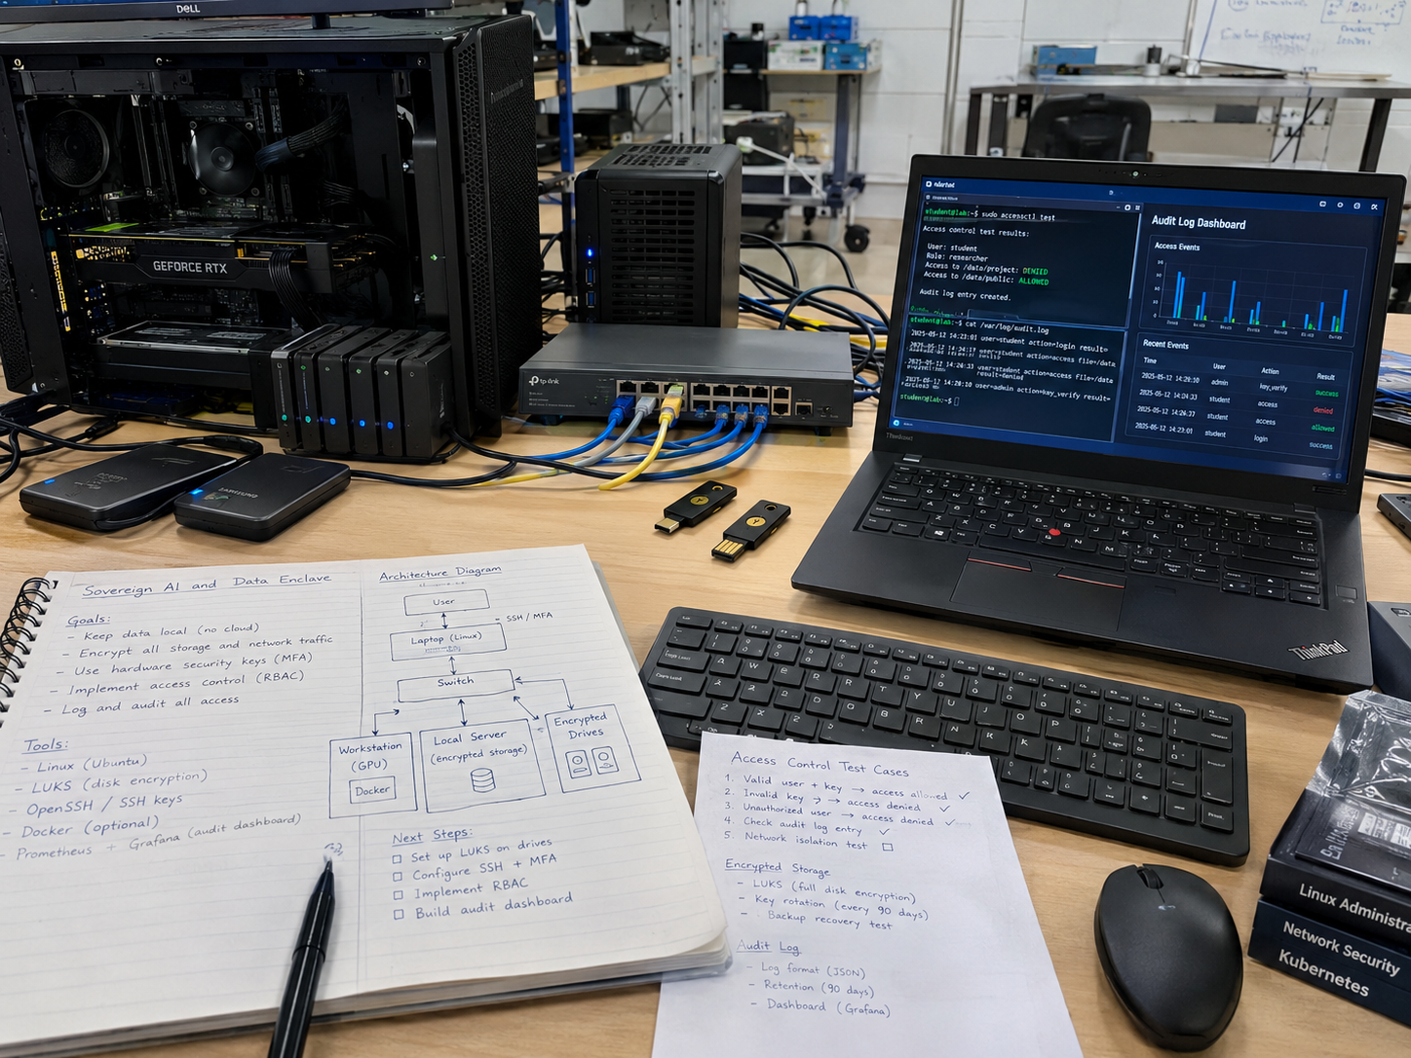Select the 'login' action cell

[x=1261, y=438]
